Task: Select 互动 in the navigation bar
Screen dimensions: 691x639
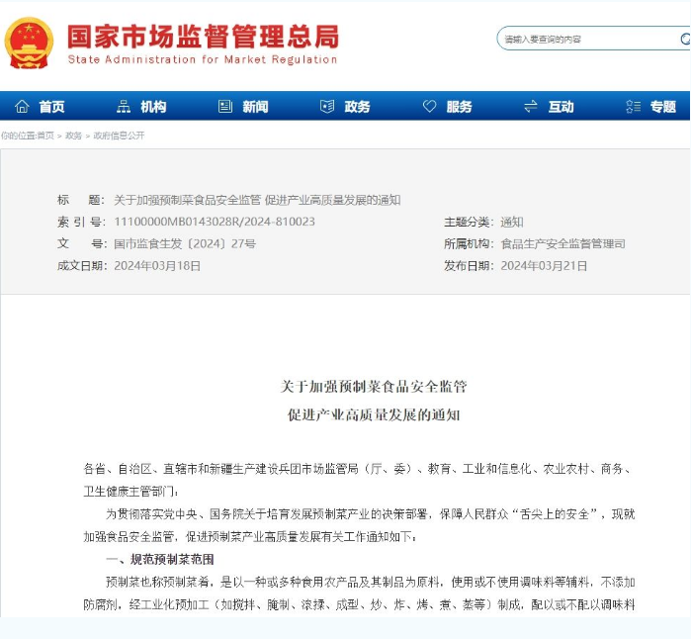Action: (x=561, y=107)
